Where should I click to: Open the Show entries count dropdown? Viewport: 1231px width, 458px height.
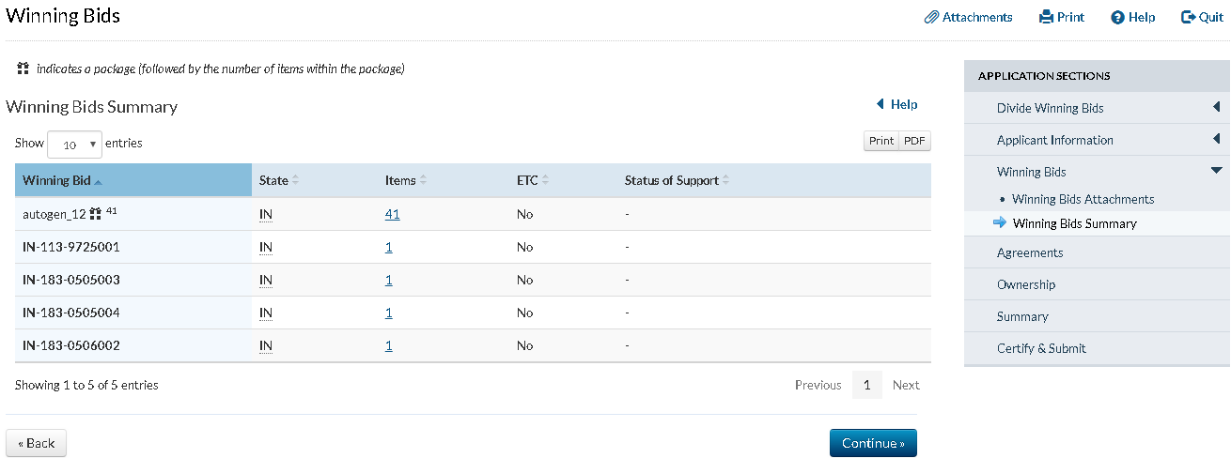click(74, 145)
